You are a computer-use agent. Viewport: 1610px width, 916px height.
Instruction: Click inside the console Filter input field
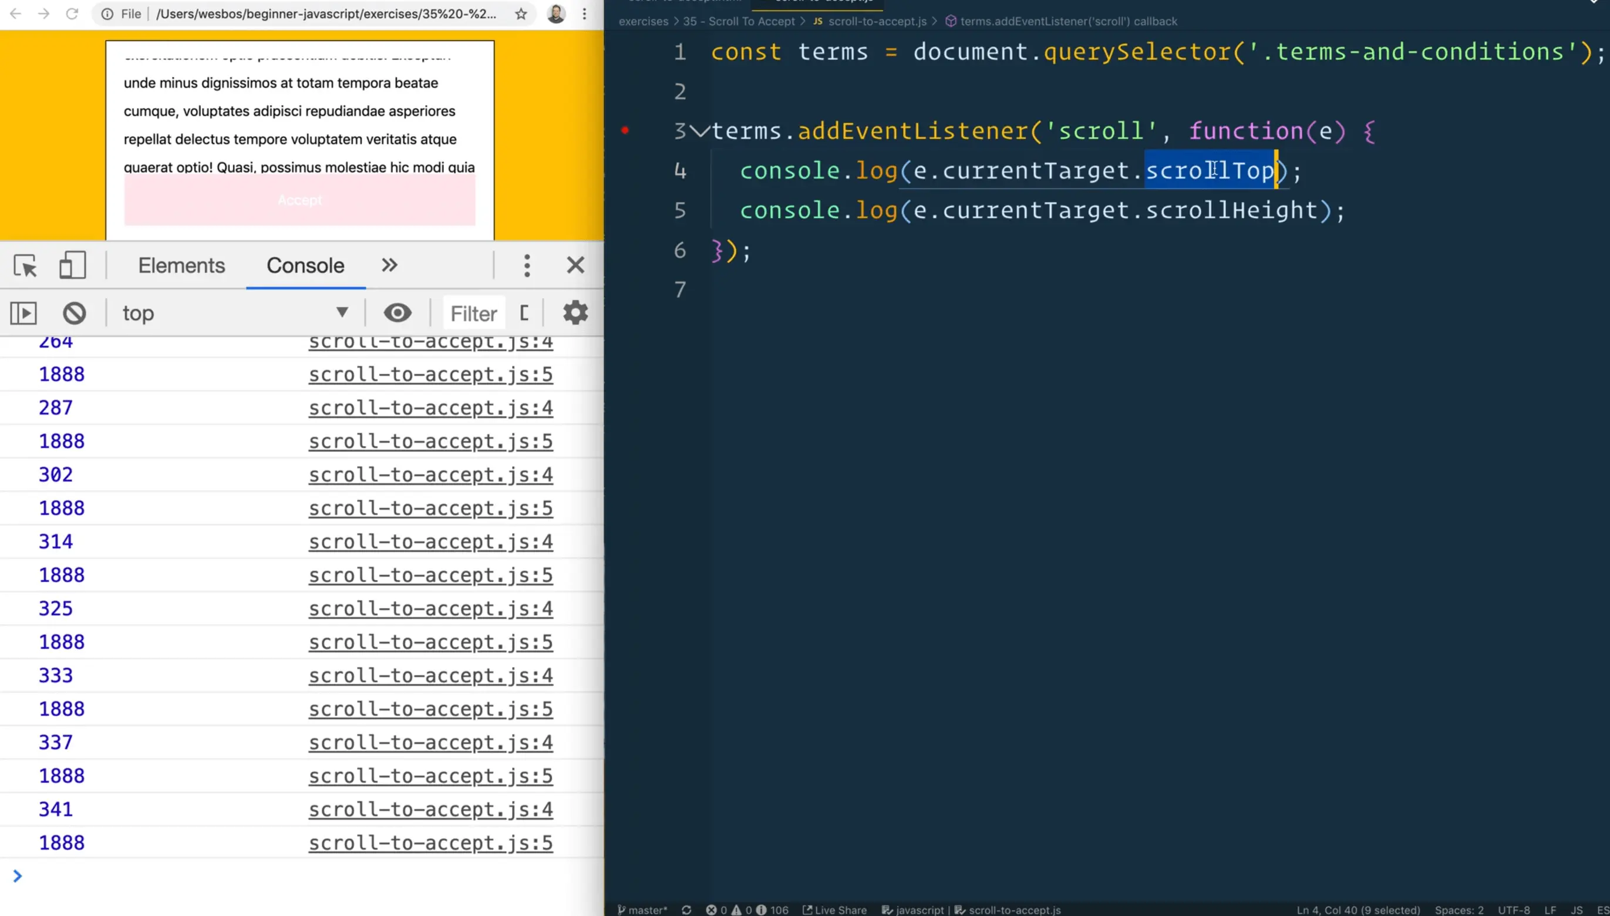(474, 312)
